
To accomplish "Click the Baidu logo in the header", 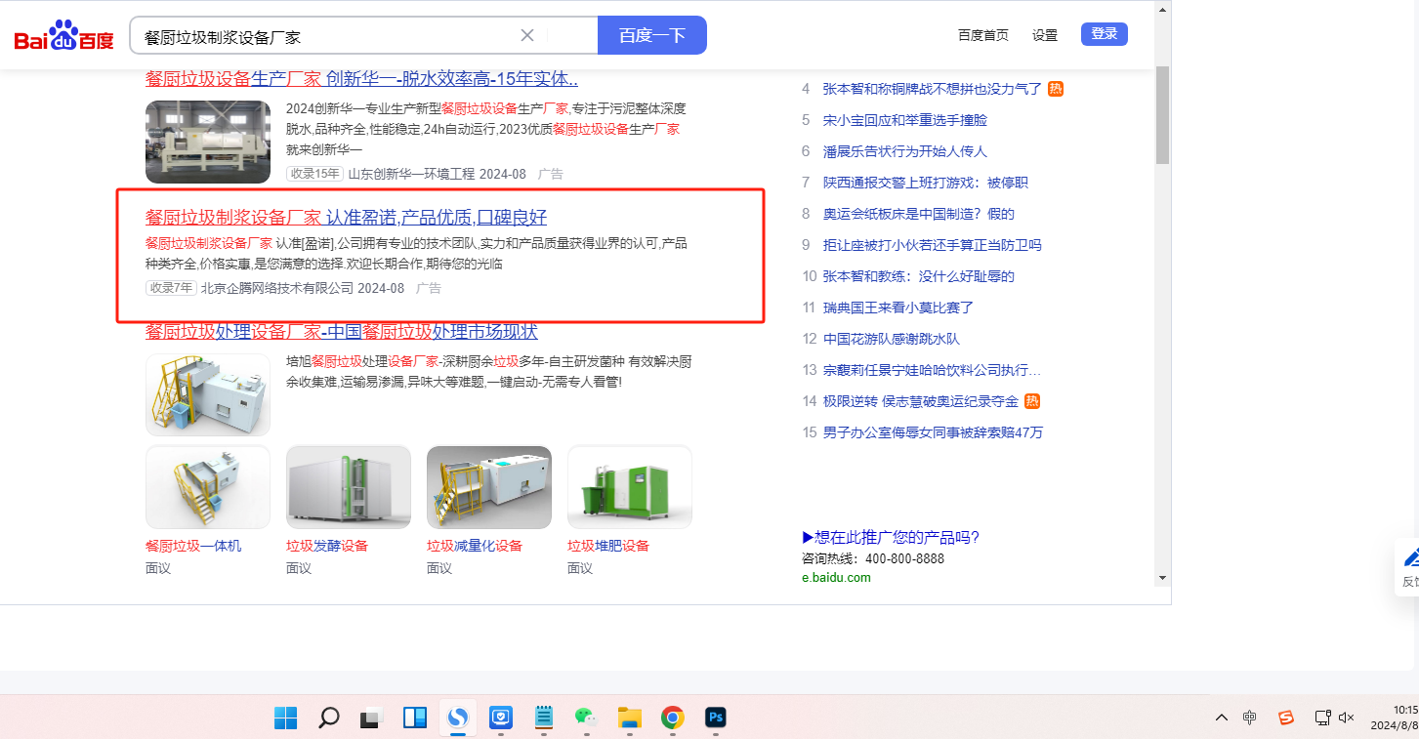I will pyautogui.click(x=63, y=36).
